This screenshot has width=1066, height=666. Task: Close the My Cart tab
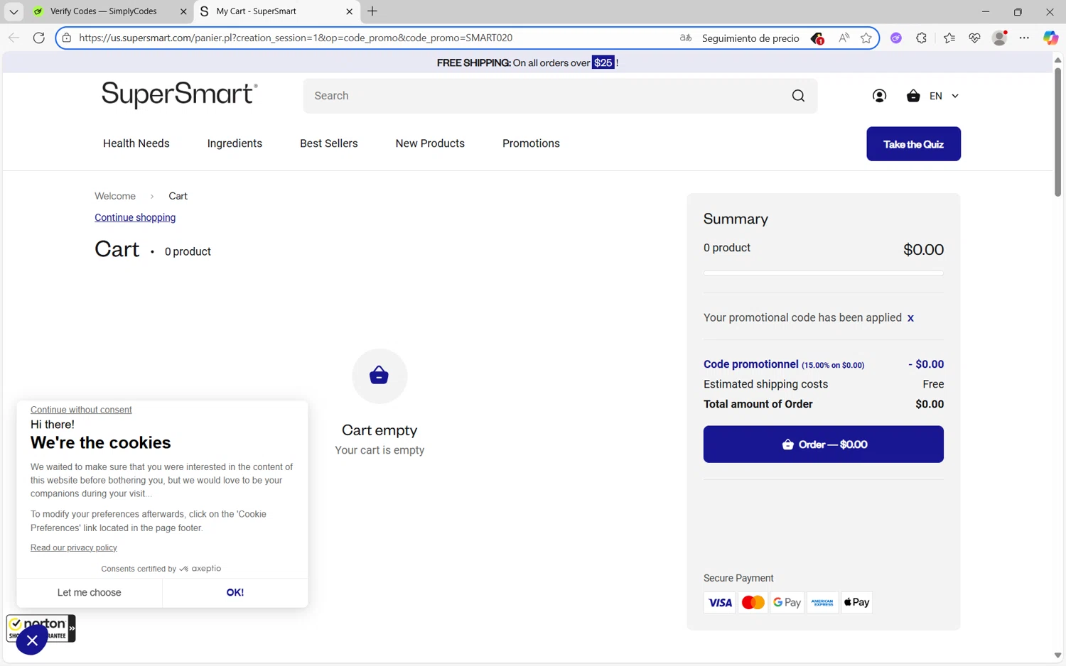(349, 11)
